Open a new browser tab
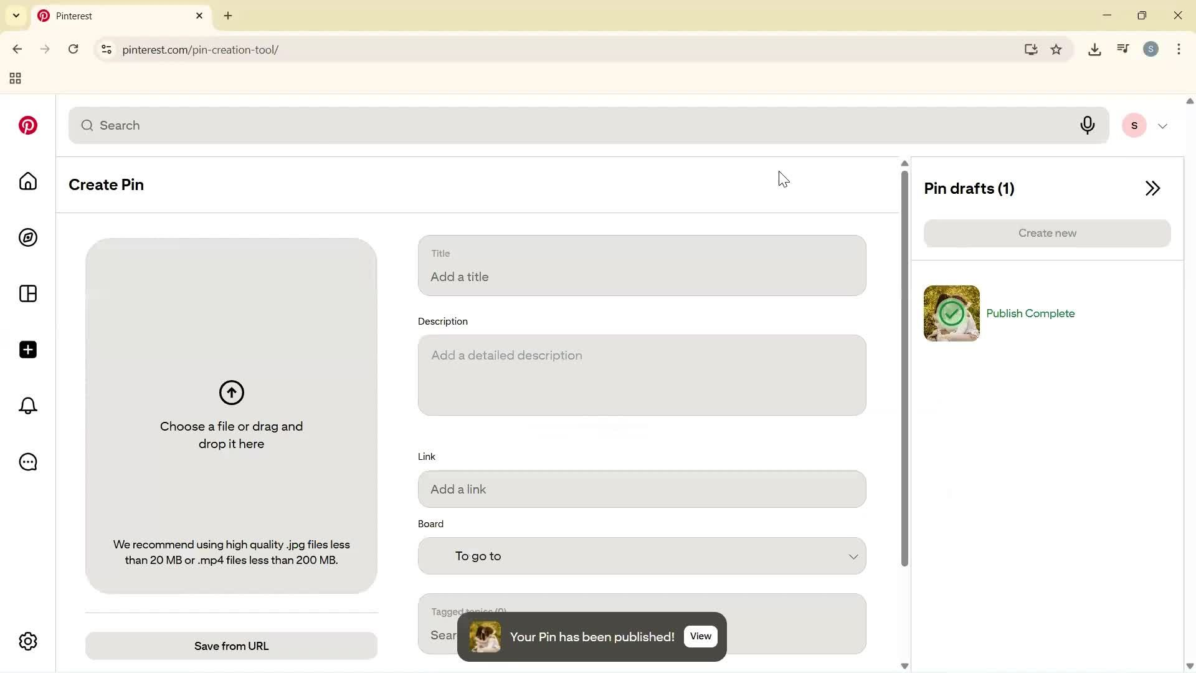Image resolution: width=1196 pixels, height=673 pixels. 228,16
